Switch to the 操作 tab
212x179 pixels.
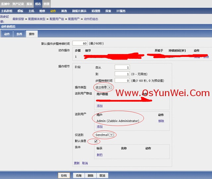(x=32, y=34)
